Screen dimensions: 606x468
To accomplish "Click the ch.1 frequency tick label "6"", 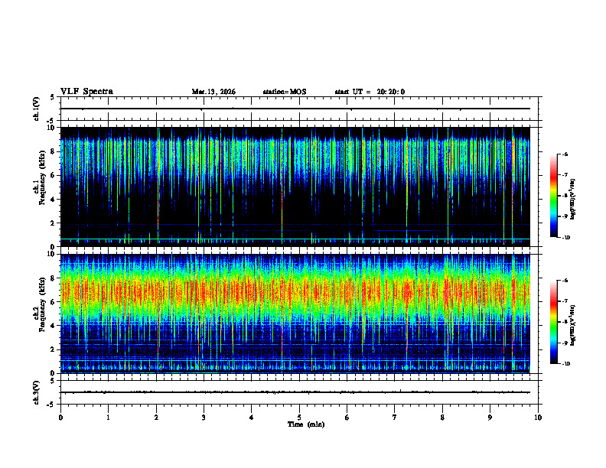I will (54, 175).
